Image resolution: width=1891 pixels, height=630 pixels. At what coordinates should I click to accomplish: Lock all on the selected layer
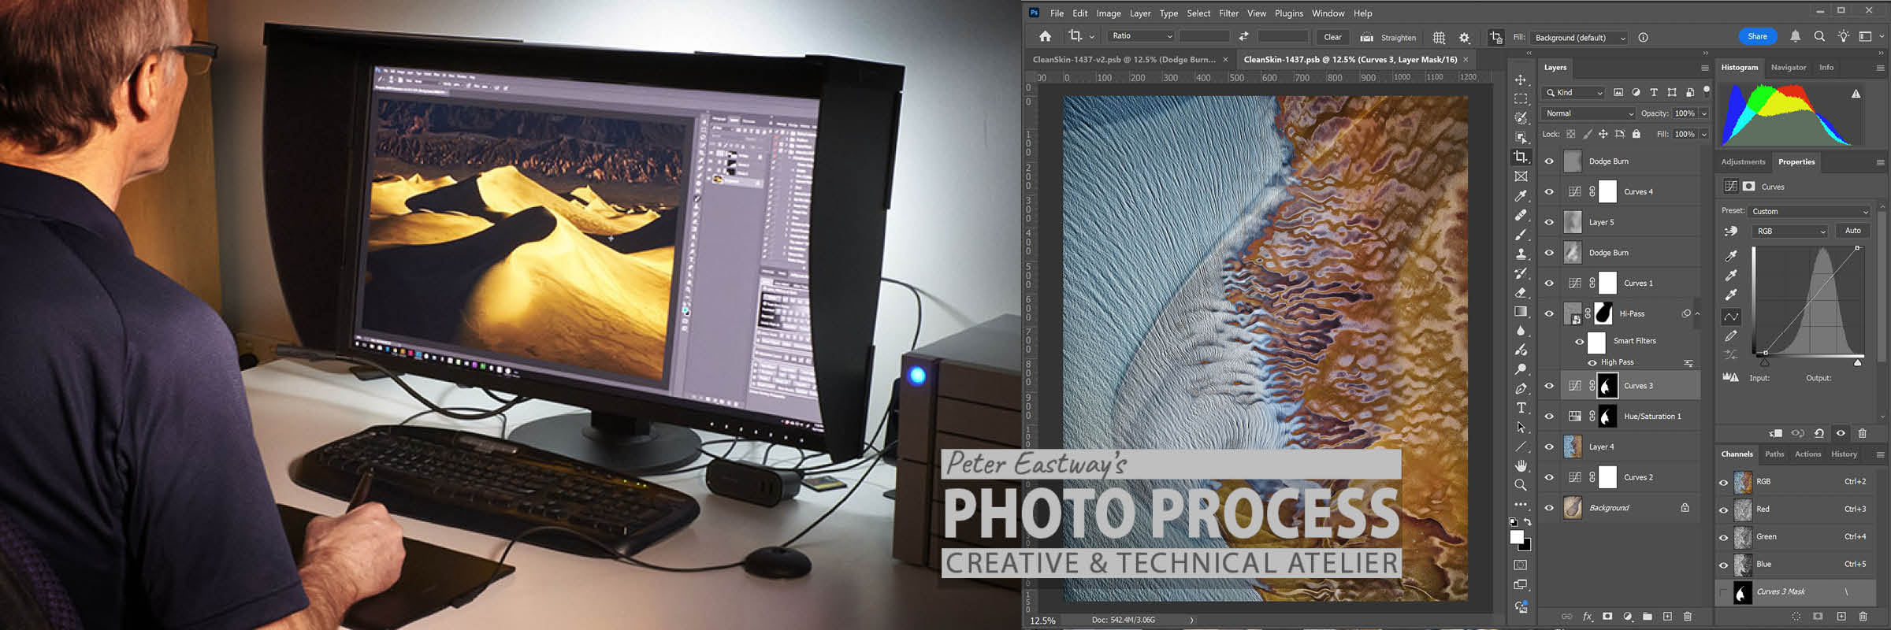[x=1637, y=134]
